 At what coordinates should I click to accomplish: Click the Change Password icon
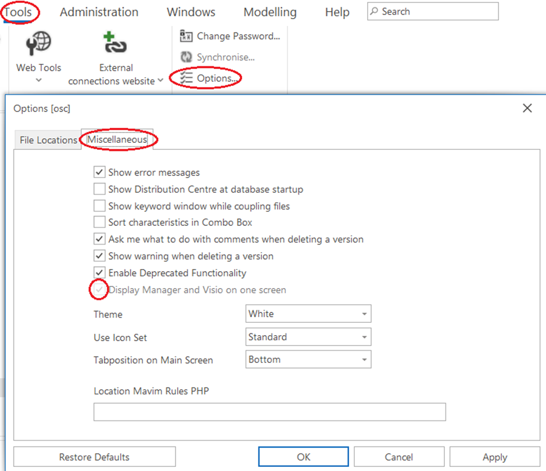coord(186,37)
